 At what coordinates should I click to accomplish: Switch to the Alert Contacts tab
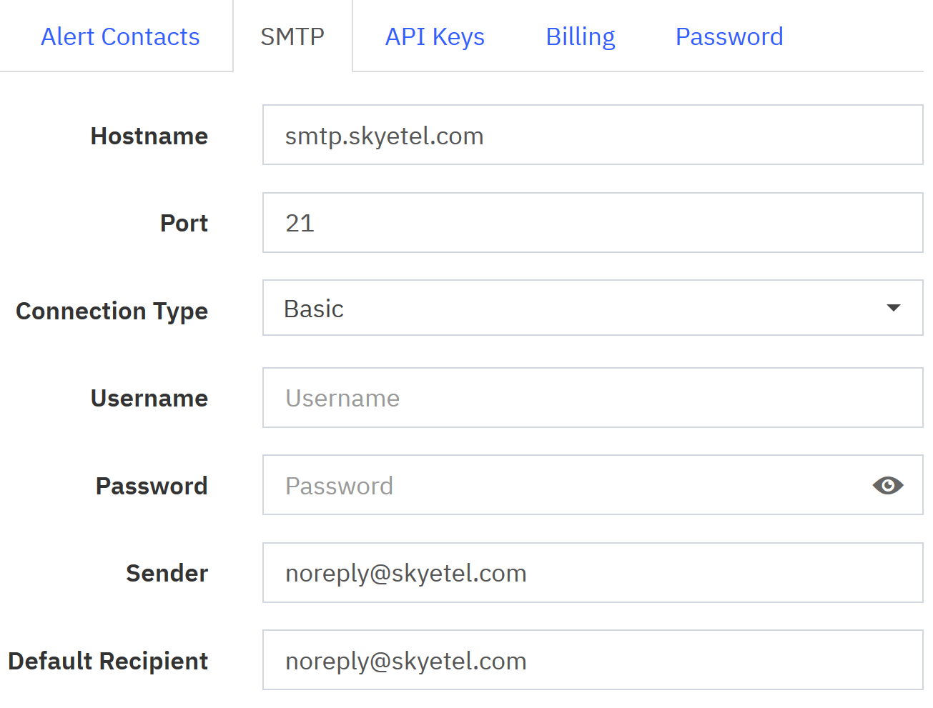(x=120, y=36)
